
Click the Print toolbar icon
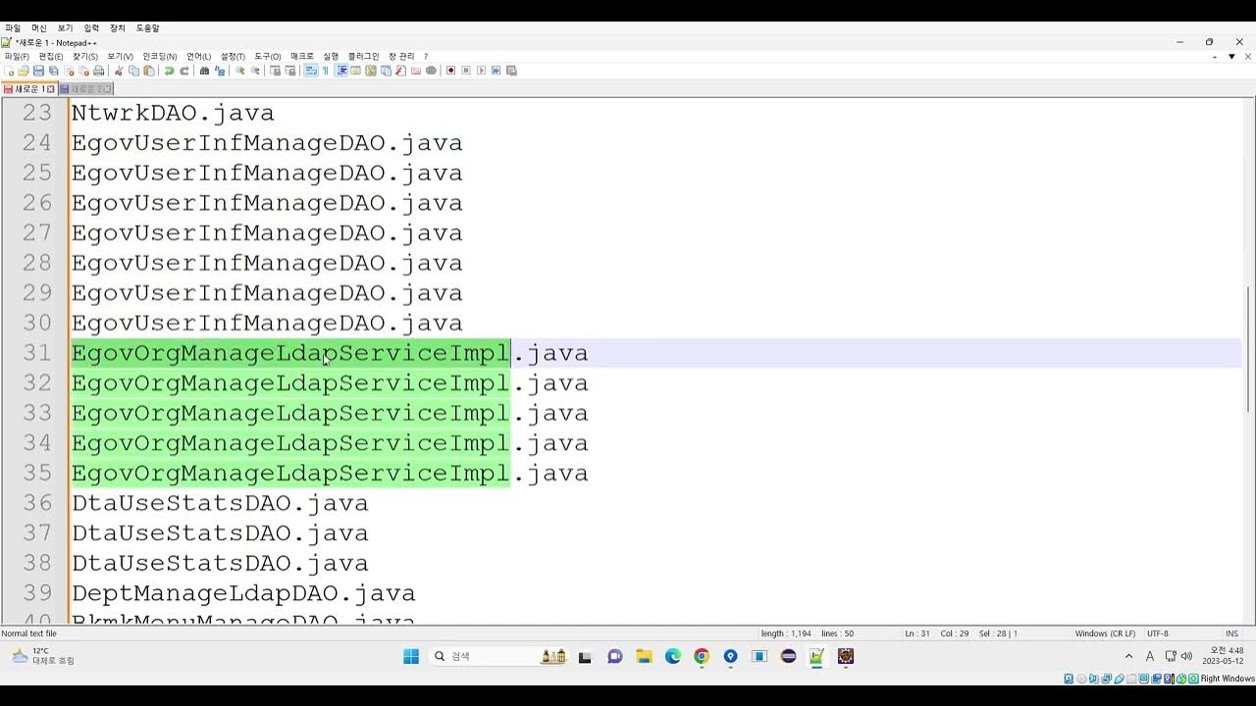click(x=98, y=71)
